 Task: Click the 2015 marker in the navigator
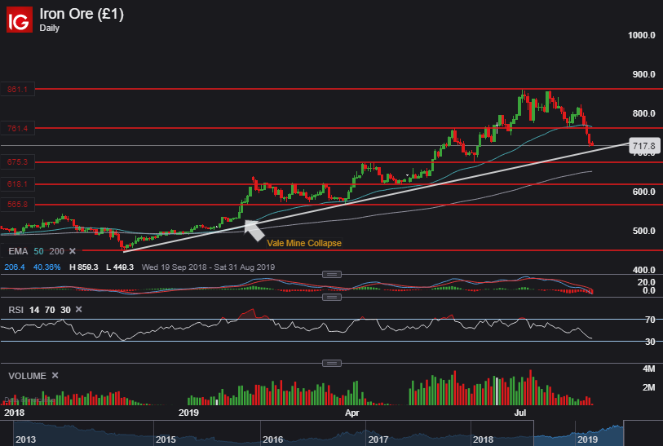pos(166,439)
